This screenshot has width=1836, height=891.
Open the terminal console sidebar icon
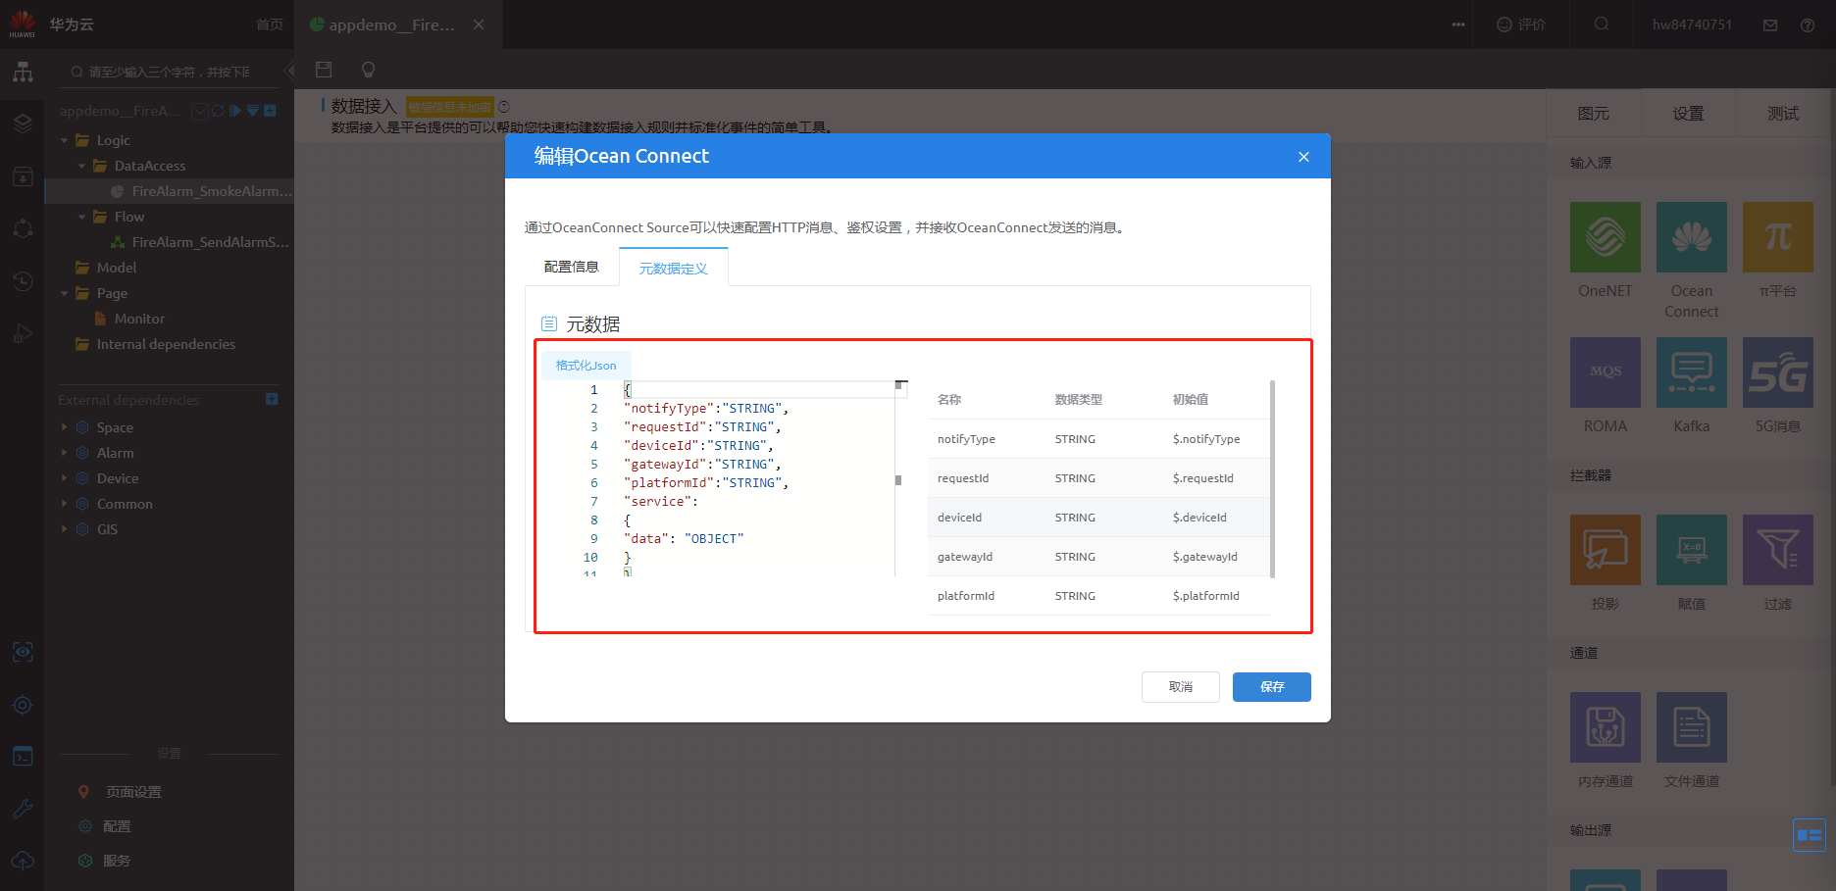(x=23, y=757)
